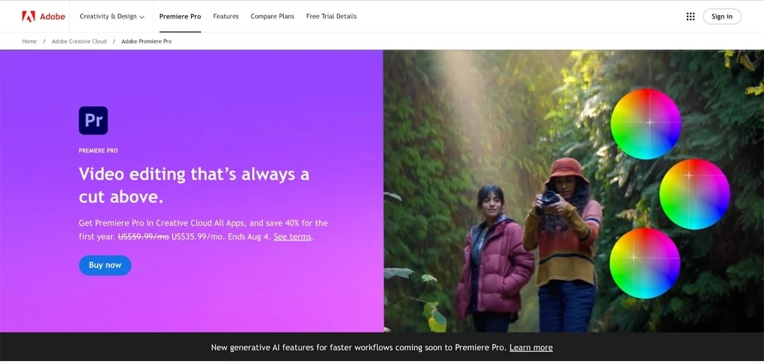Follow the Learn more banner link
Viewport: 764px width, 363px height.
click(x=531, y=348)
